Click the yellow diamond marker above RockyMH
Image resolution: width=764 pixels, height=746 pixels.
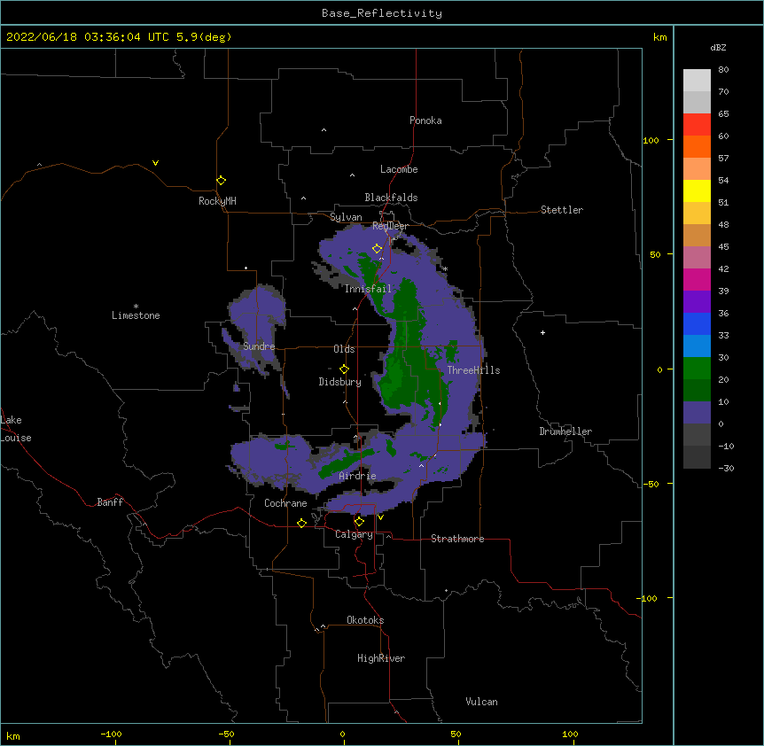click(221, 181)
